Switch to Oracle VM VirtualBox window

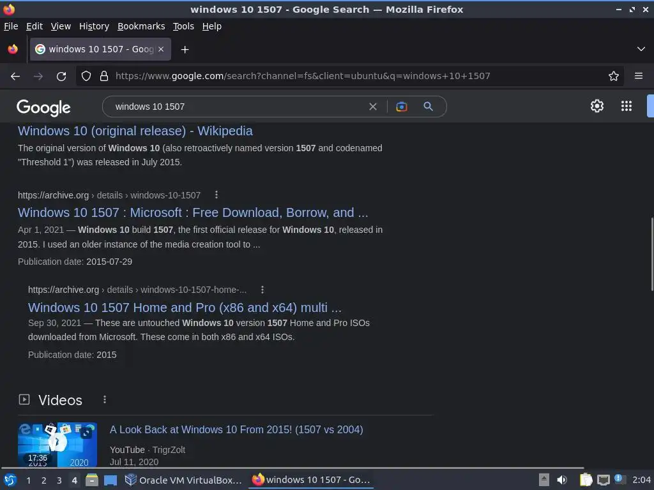pyautogui.click(x=183, y=480)
